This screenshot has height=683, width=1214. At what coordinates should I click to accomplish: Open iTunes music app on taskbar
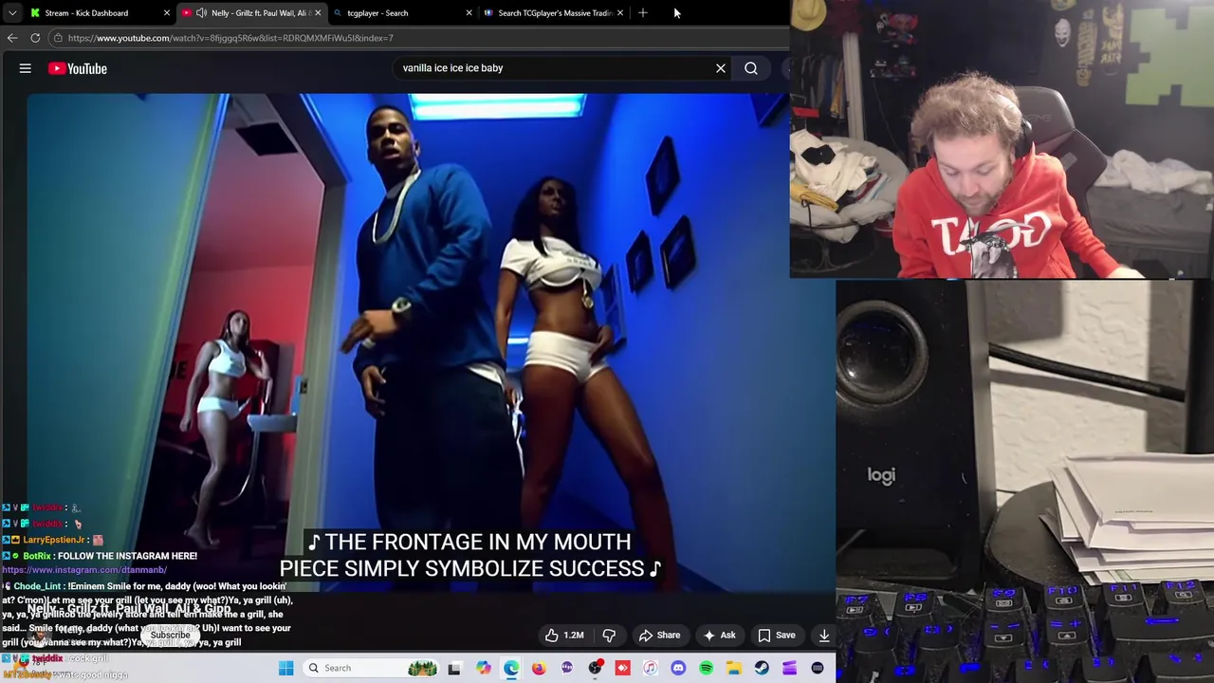tap(650, 668)
